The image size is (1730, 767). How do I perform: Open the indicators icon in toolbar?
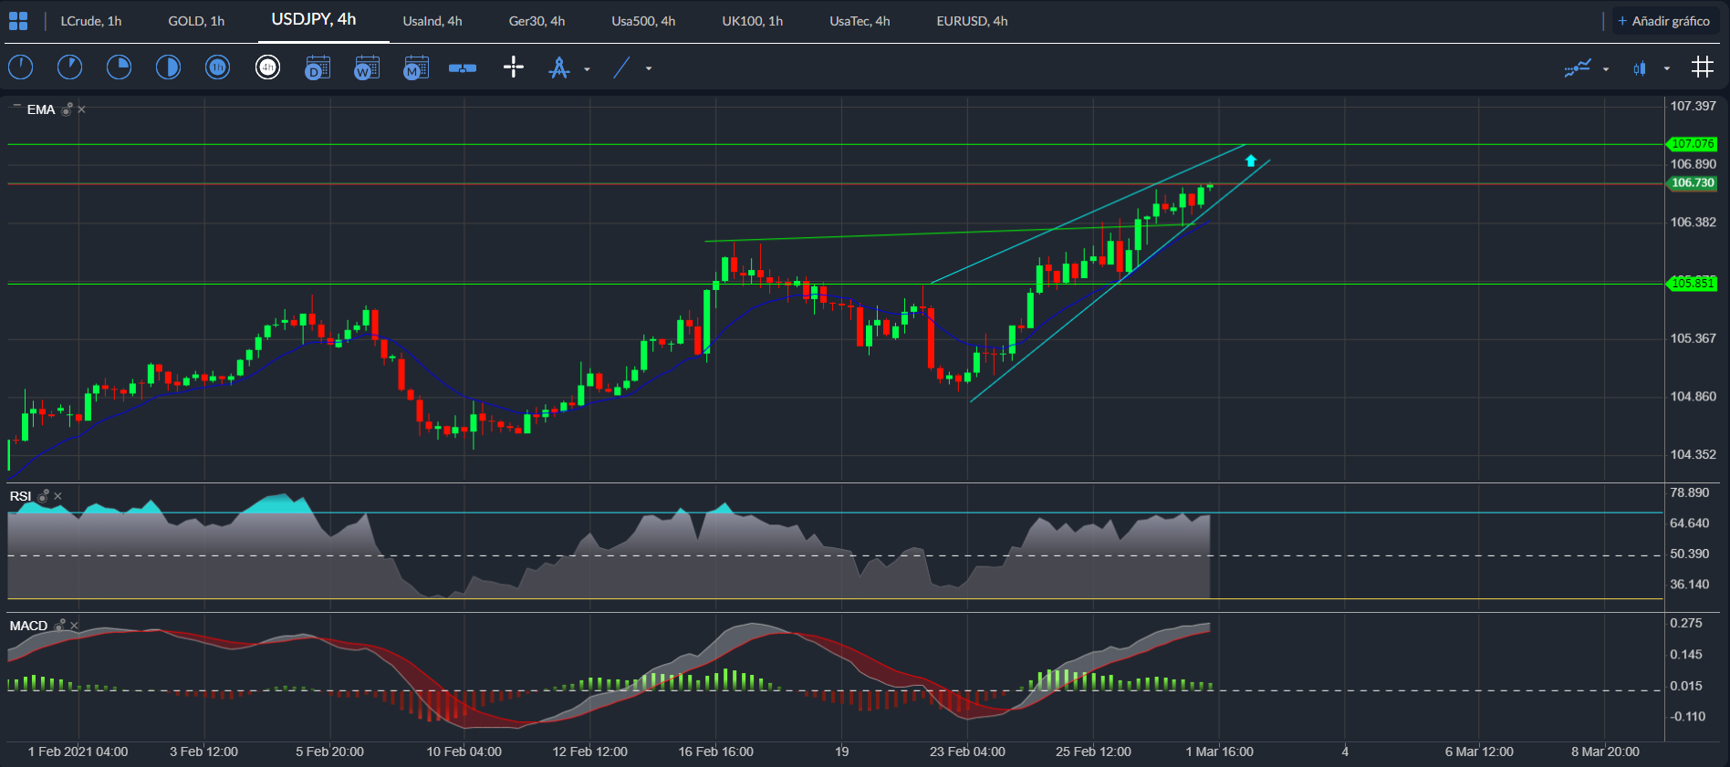pos(1578,67)
